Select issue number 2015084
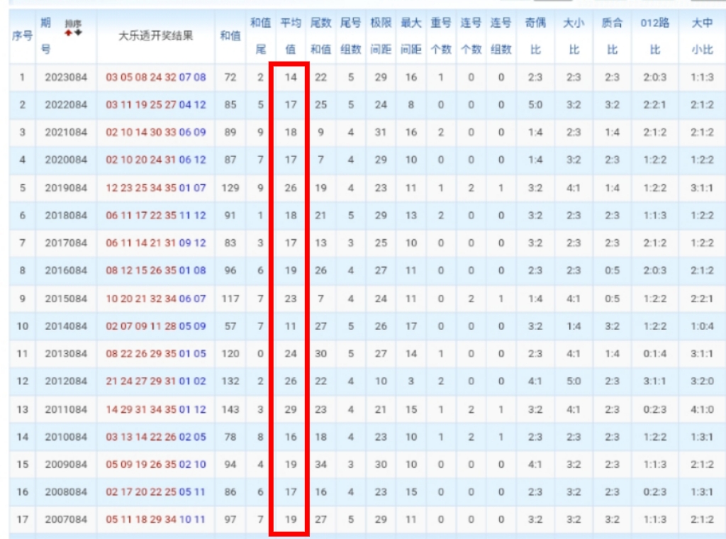Screen dimensions: 726x539 pos(66,299)
